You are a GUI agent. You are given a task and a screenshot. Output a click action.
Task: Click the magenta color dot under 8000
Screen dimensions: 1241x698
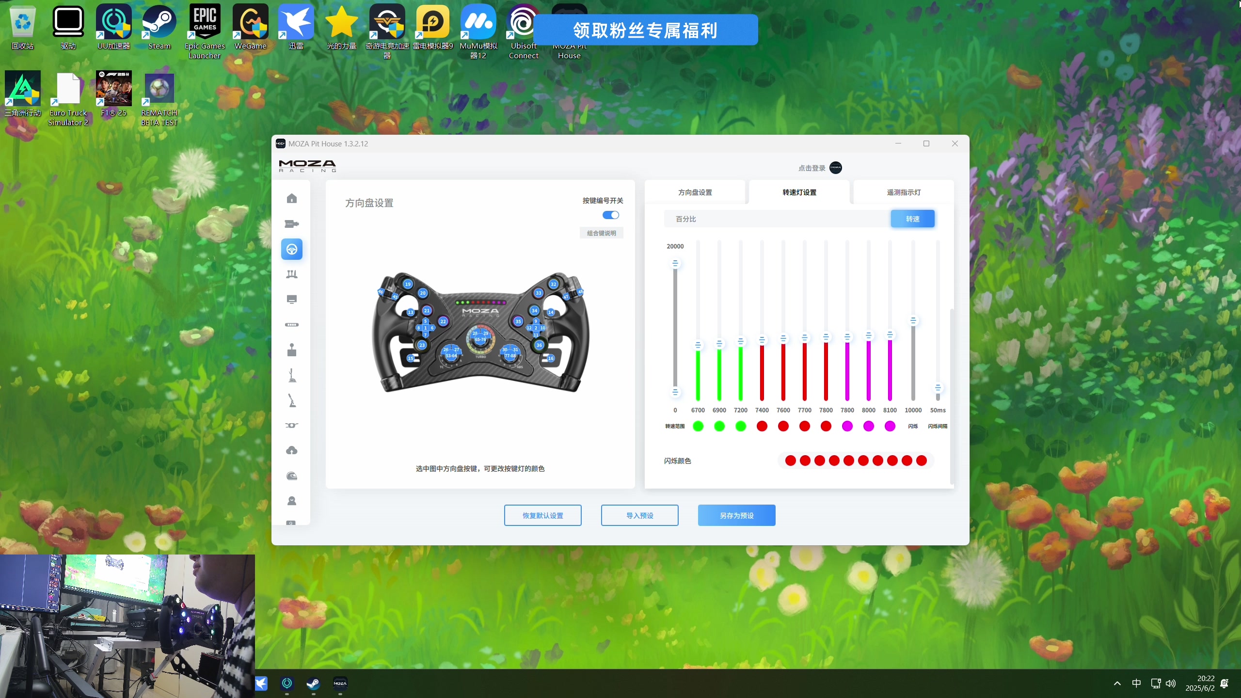click(869, 426)
